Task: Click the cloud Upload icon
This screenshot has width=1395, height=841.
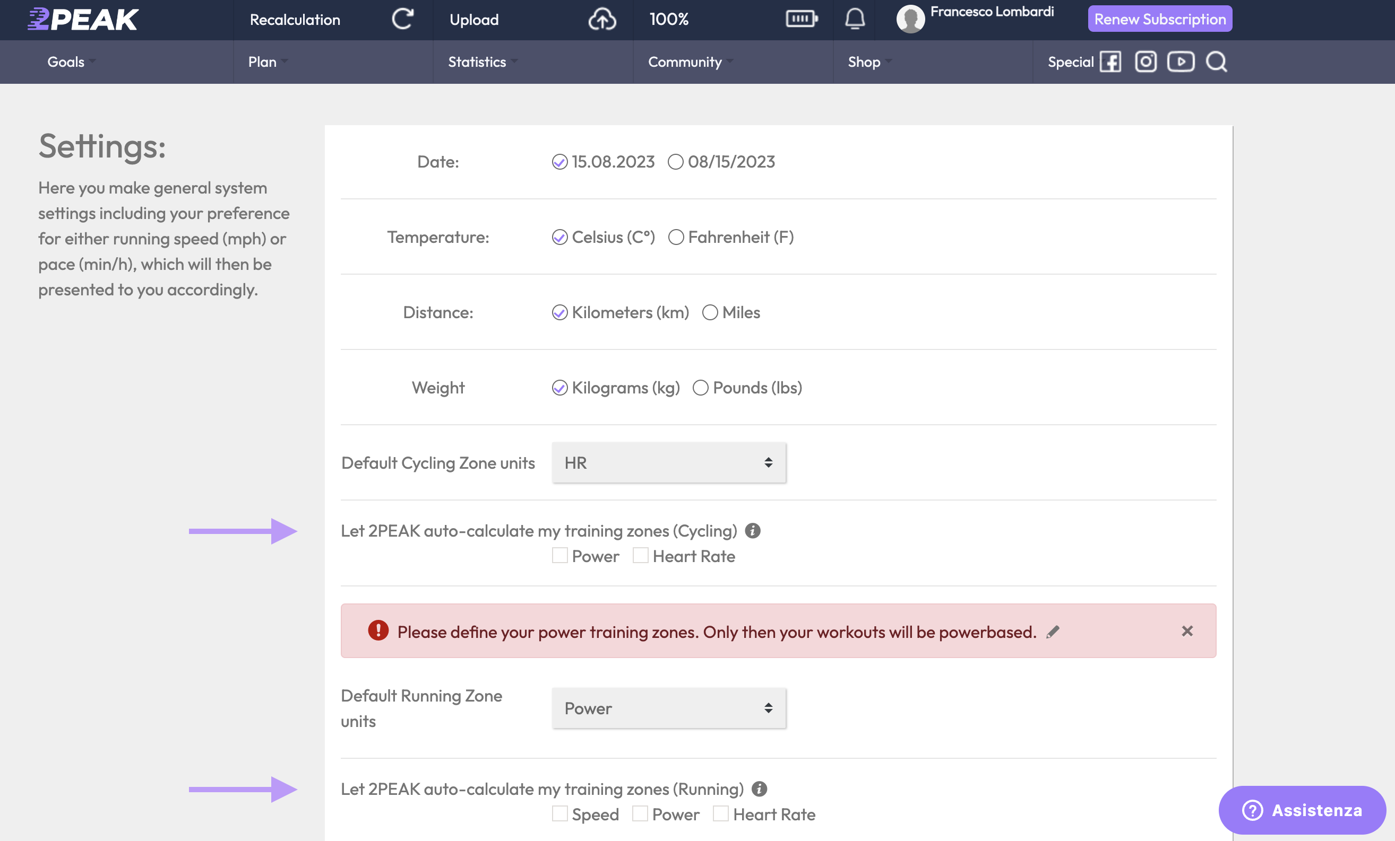Action: point(602,19)
